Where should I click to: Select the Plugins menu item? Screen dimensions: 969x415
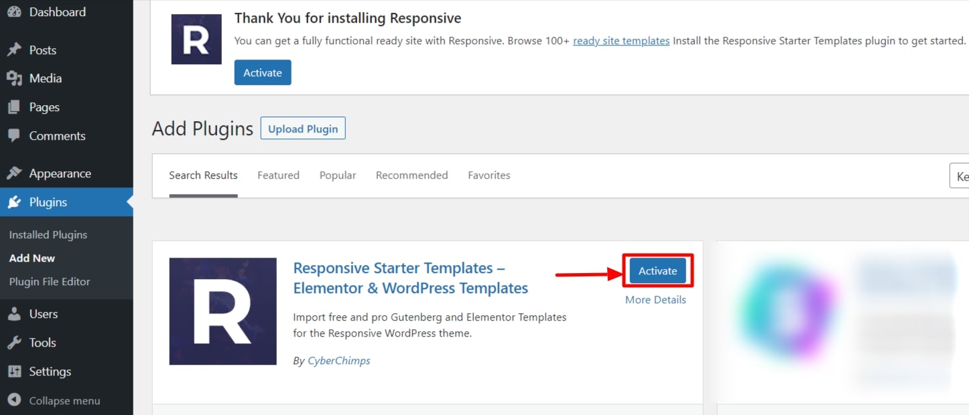pyautogui.click(x=66, y=202)
